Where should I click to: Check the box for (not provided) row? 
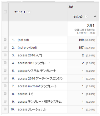pyautogui.click(x=5, y=47)
